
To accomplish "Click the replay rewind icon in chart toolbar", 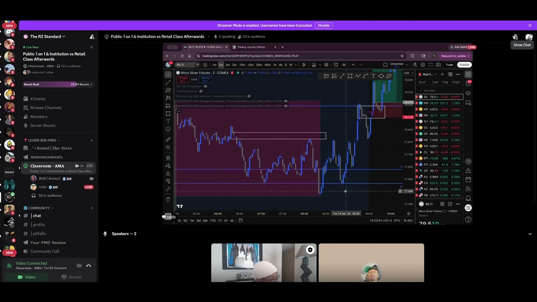I will [344, 65].
